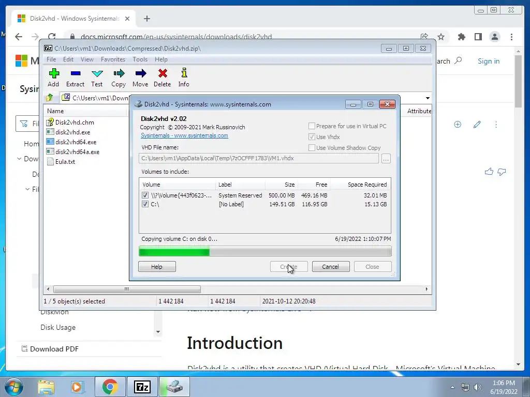This screenshot has height=397, width=530.
Task: Click the Info toolbar icon in 7-Zip
Action: pos(184,73)
